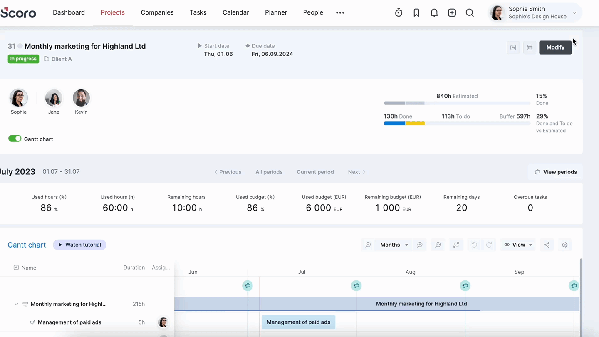Image resolution: width=599 pixels, height=337 pixels.
Task: Click Kevin's team avatar
Action: click(x=81, y=98)
